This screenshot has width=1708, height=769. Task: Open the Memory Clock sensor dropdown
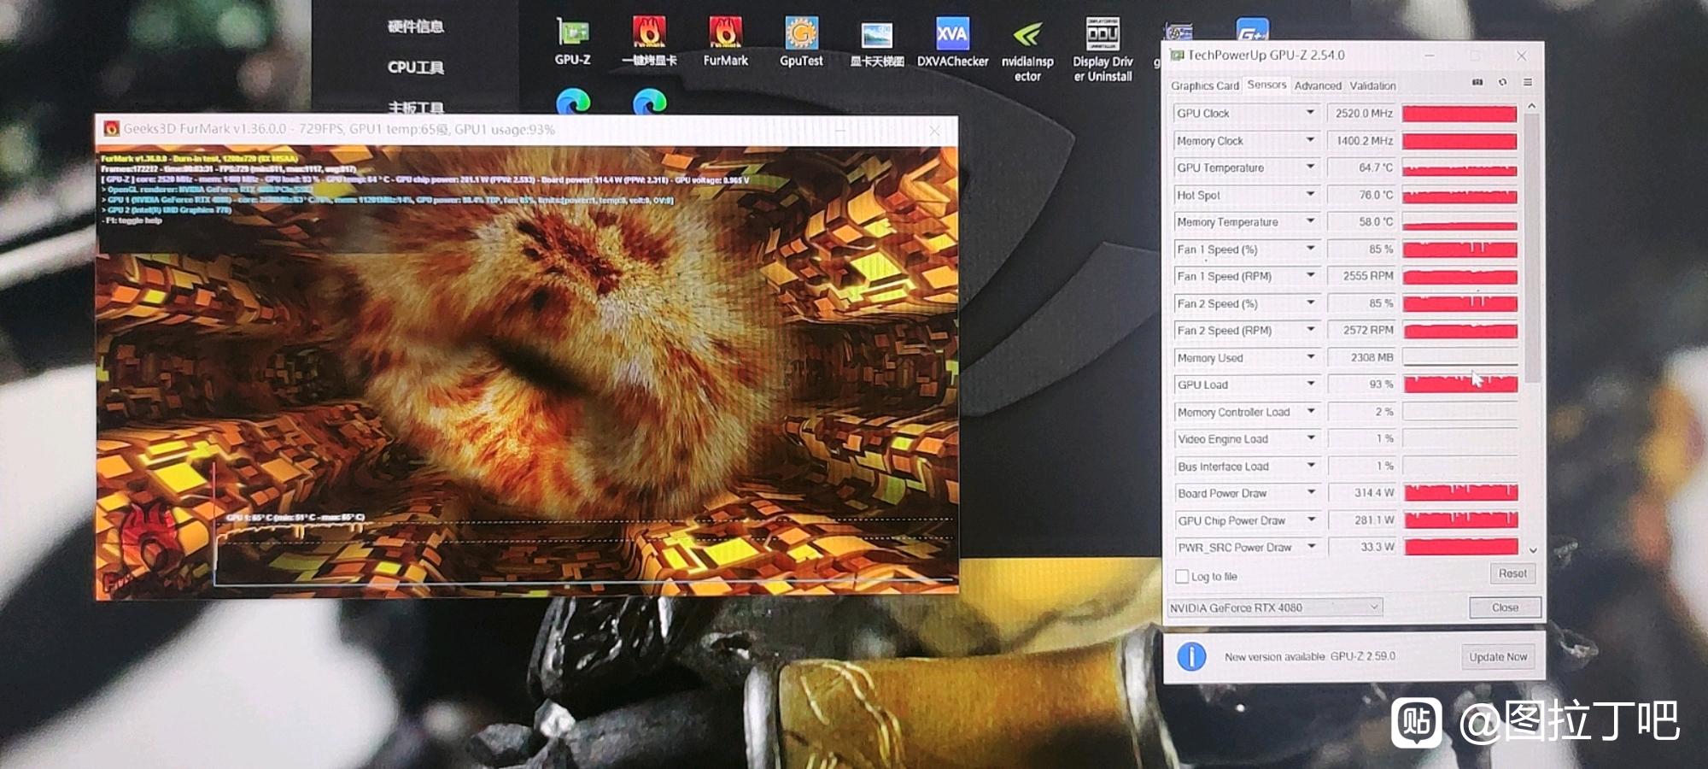[x=1310, y=140]
